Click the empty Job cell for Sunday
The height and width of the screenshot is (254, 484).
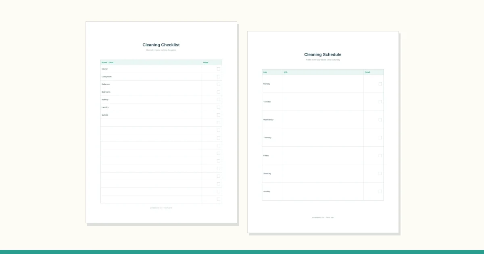tap(323, 192)
